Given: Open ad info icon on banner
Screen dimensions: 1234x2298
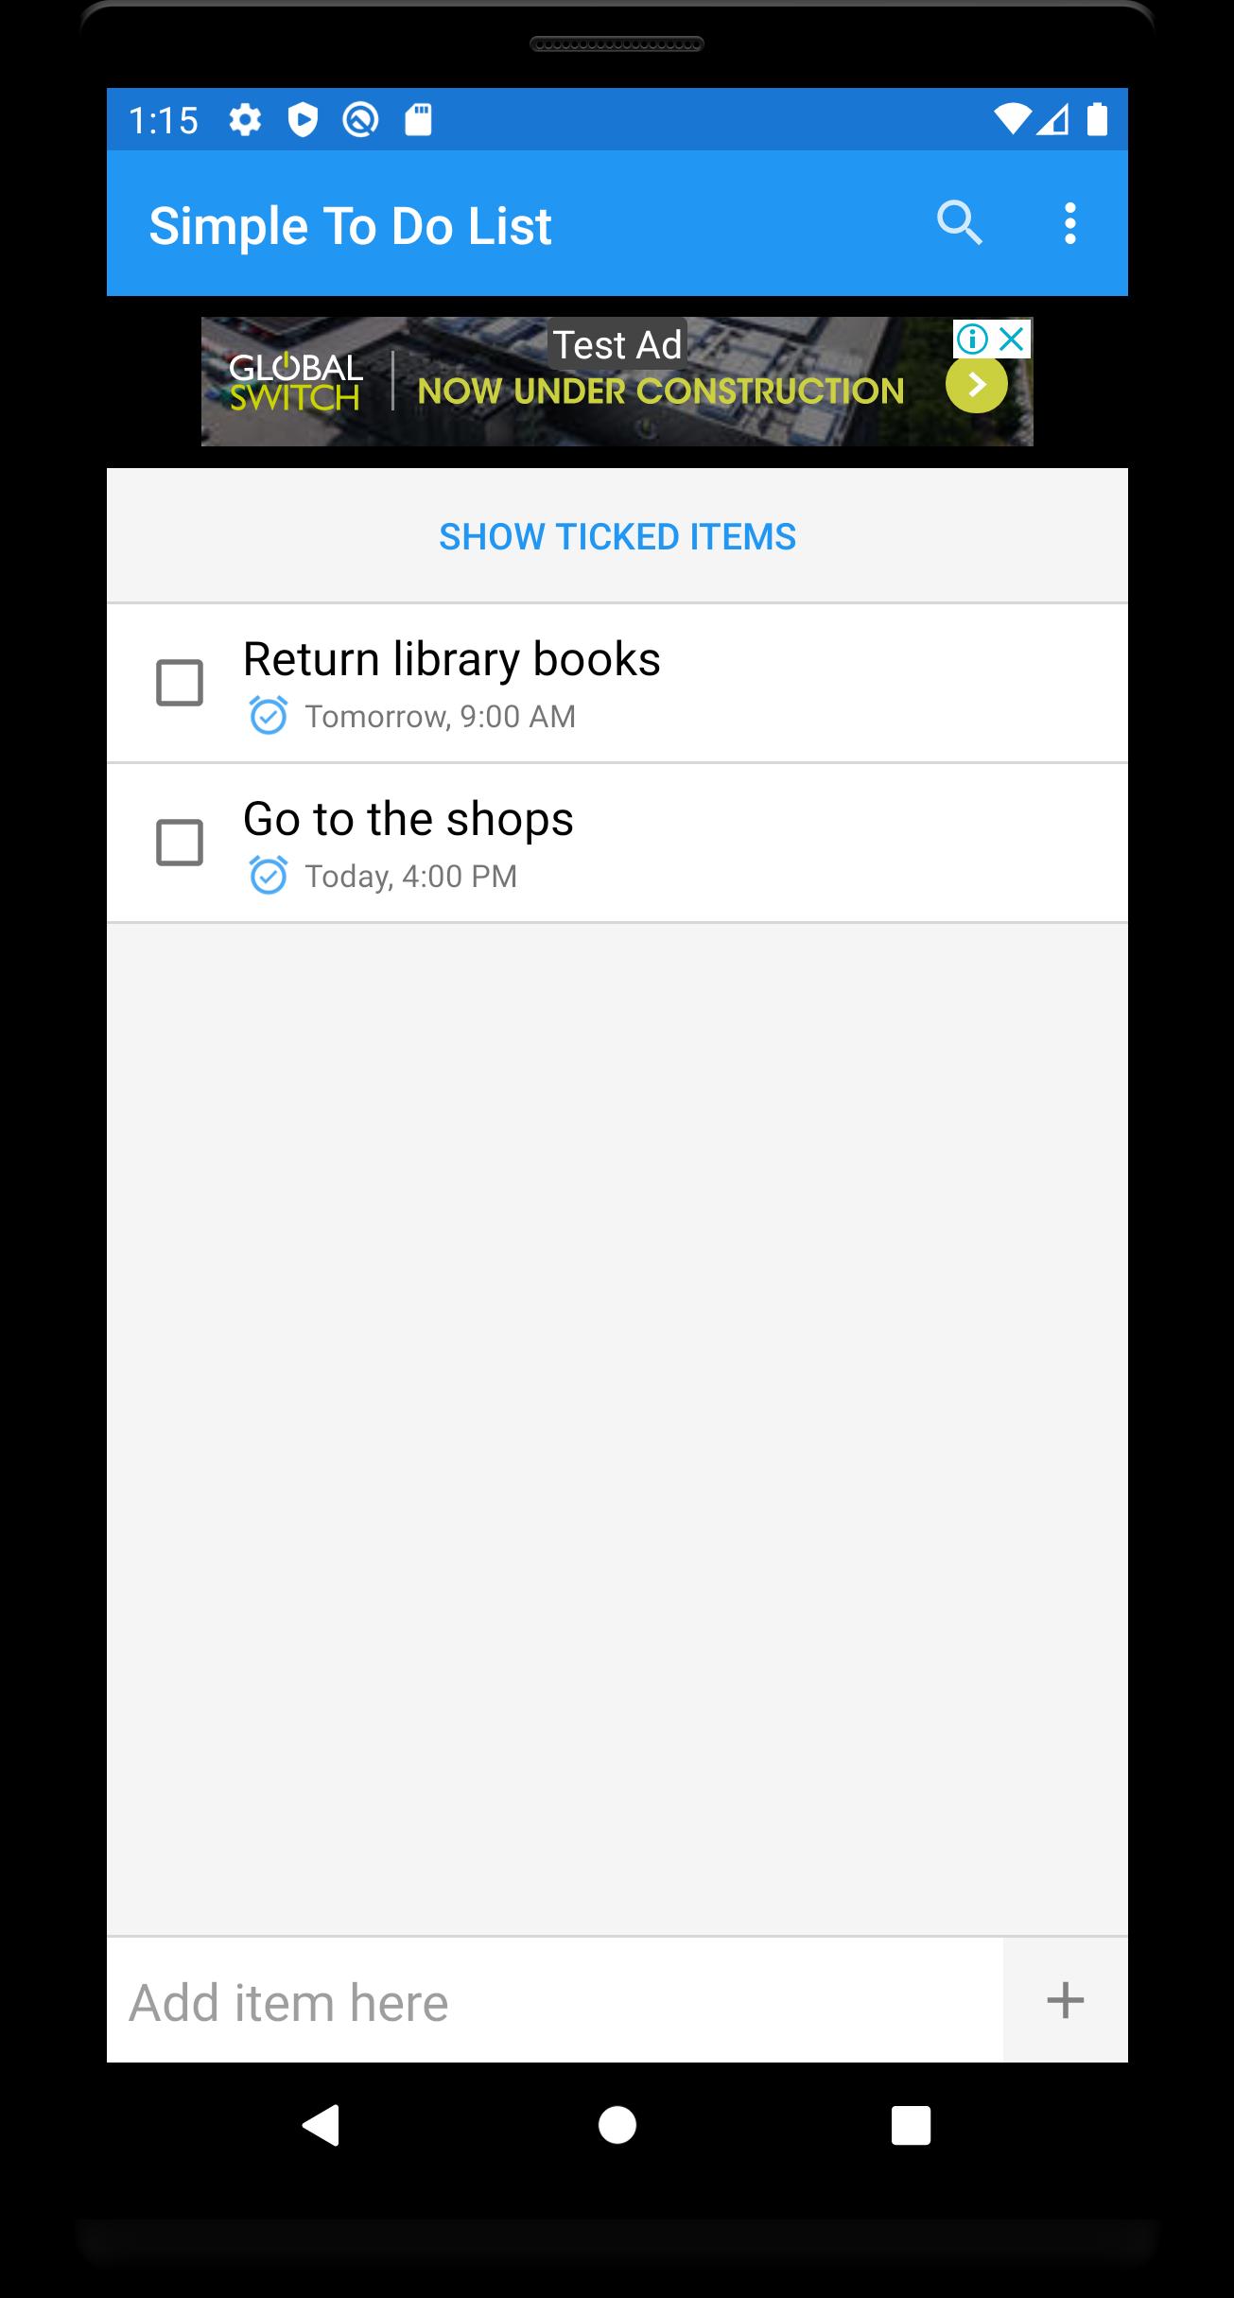Looking at the screenshot, I should click(x=972, y=338).
